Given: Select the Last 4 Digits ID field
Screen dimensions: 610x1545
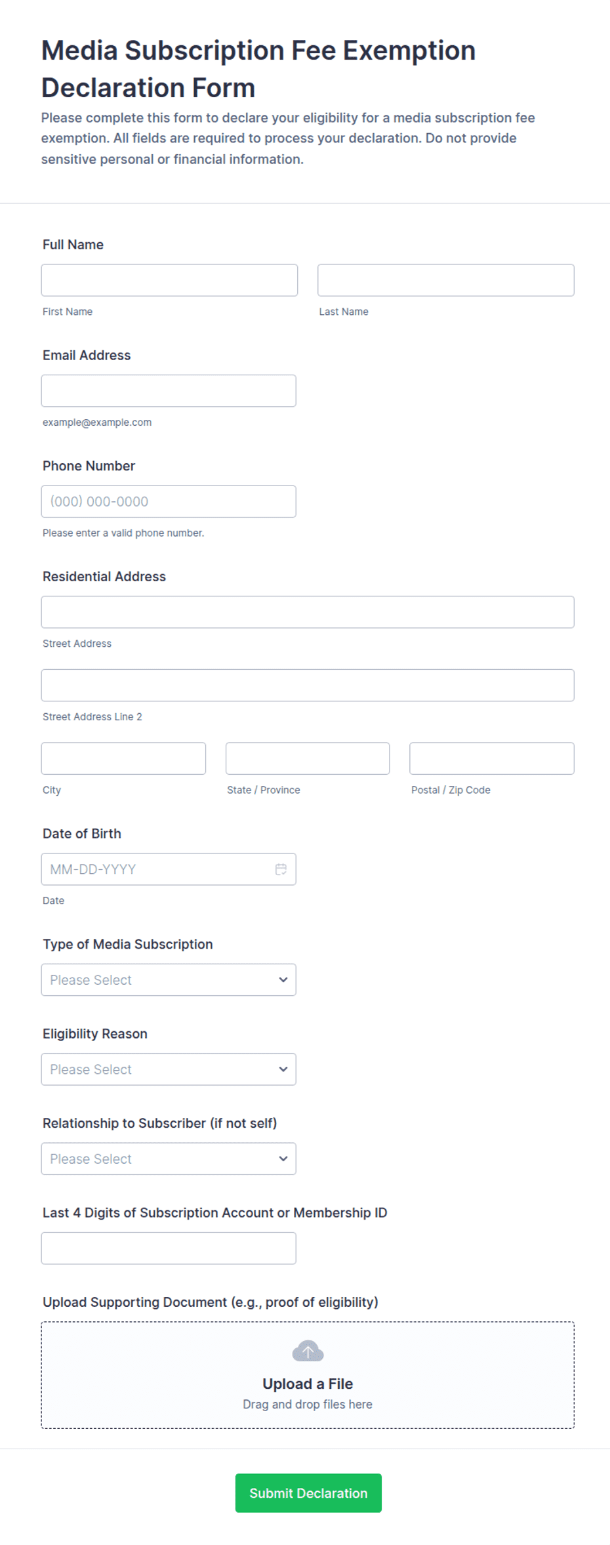Looking at the screenshot, I should (169, 1248).
